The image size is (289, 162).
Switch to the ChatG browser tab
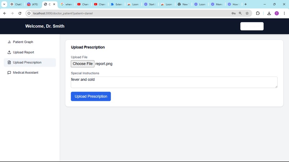pyautogui.click(x=16, y=4)
